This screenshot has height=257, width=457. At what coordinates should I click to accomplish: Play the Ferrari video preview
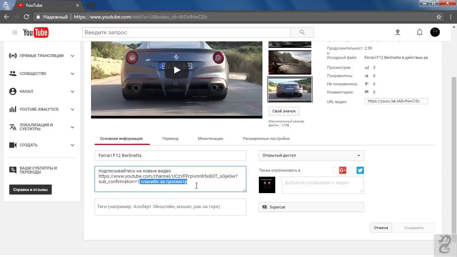[177, 70]
